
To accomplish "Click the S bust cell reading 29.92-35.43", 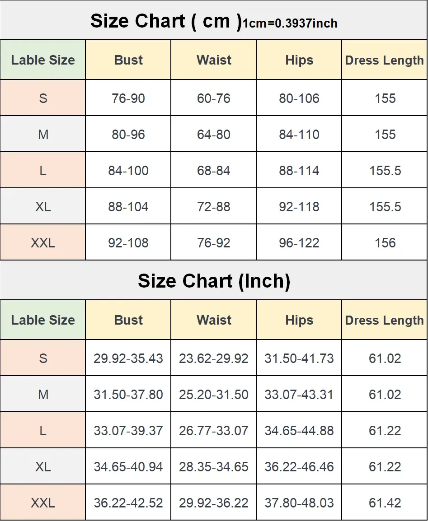I will click(x=128, y=358).
